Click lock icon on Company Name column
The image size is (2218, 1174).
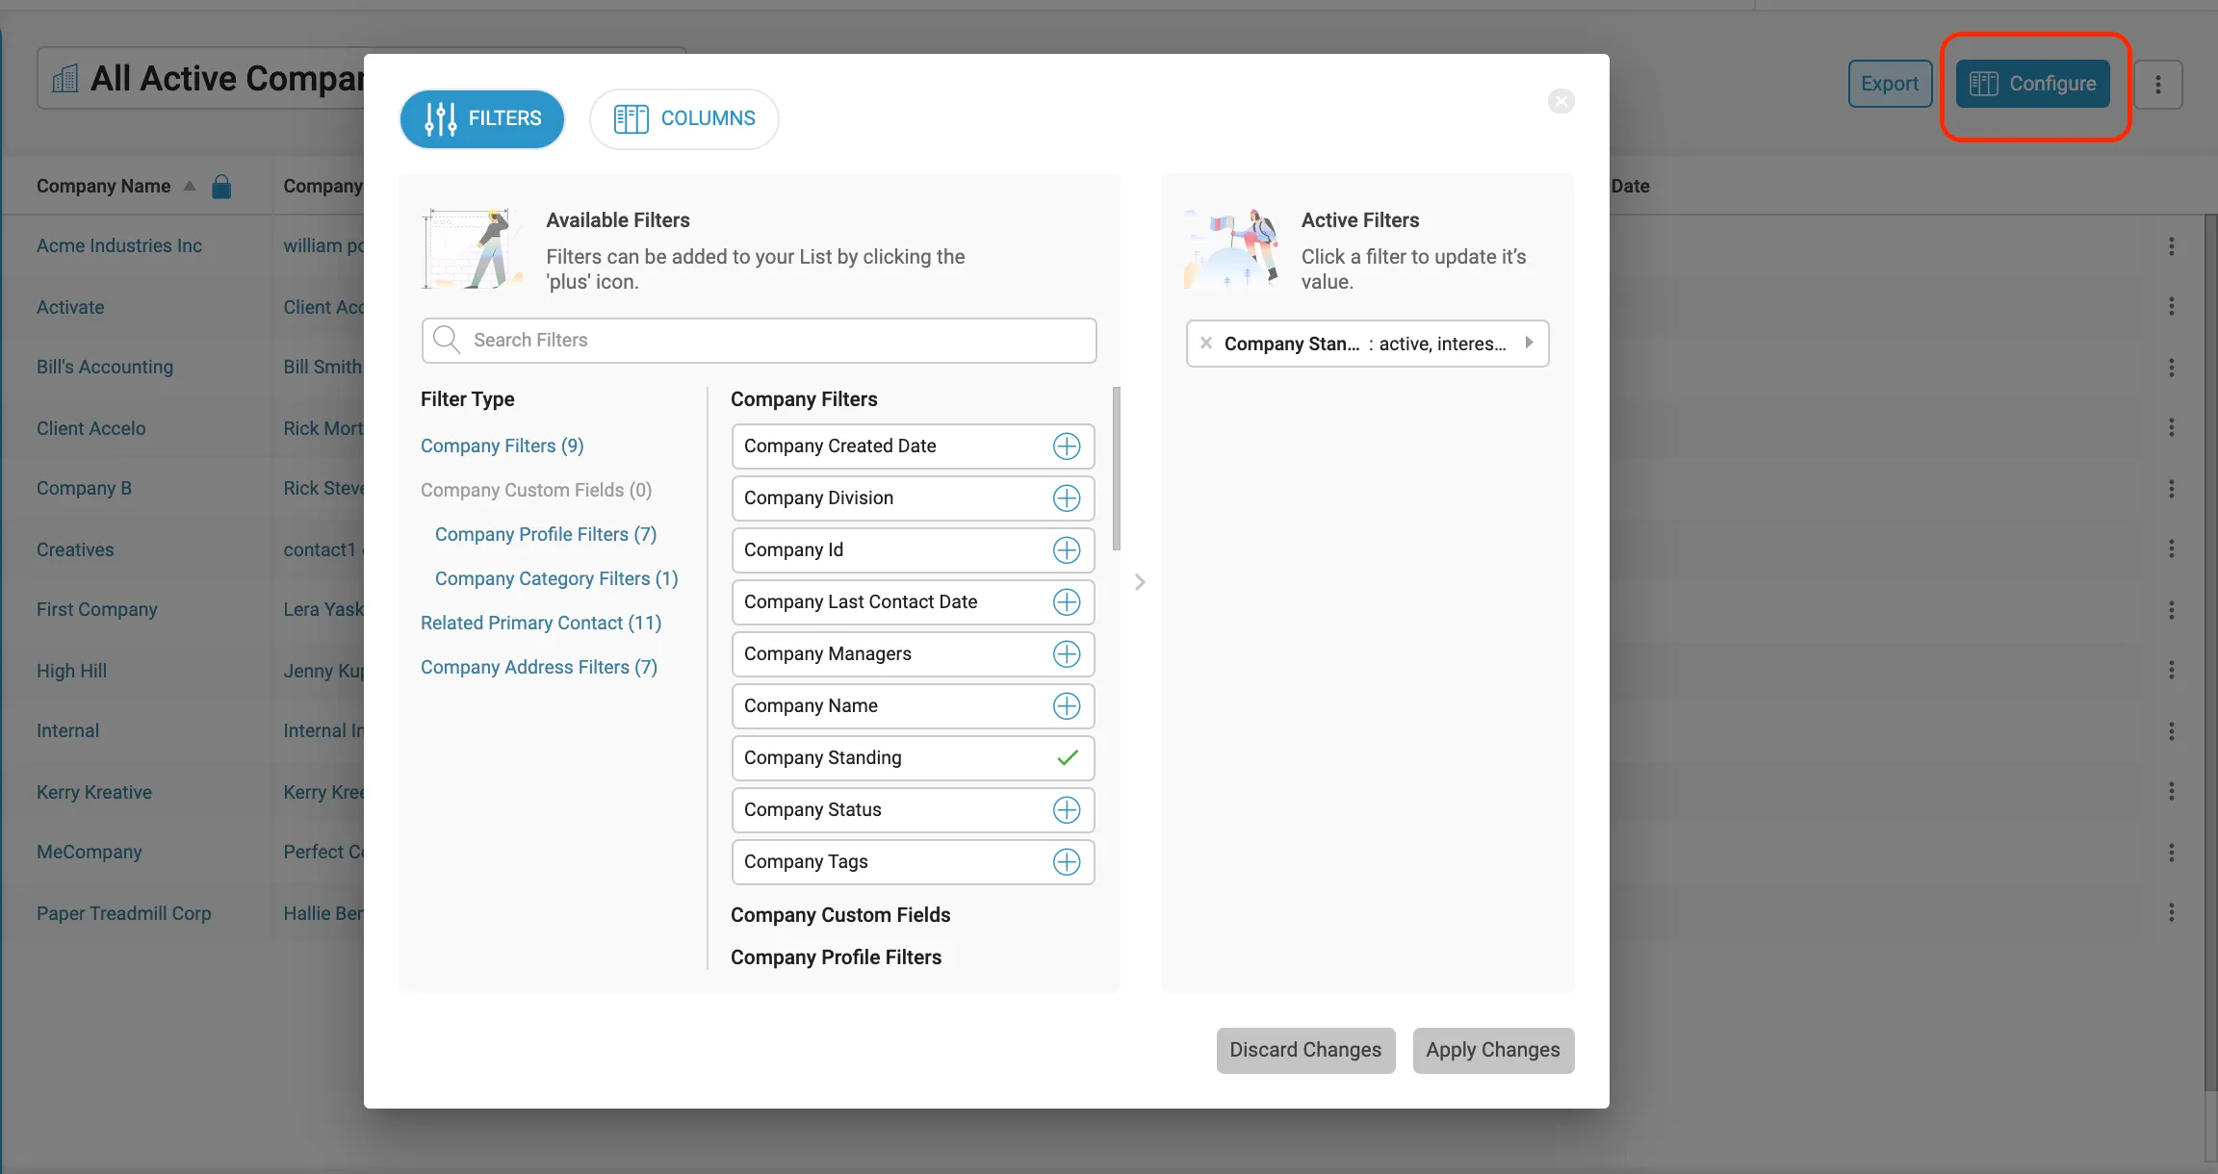[221, 187]
